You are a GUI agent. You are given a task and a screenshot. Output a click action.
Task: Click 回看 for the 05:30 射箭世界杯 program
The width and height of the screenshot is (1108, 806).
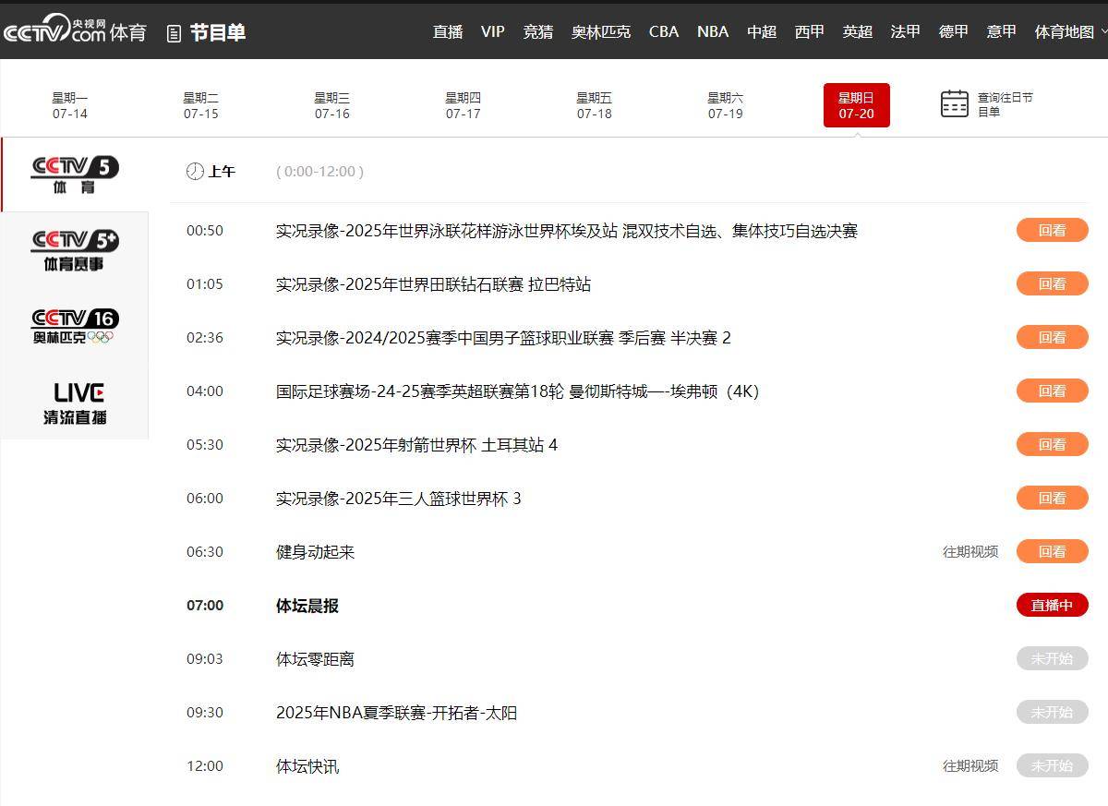pyautogui.click(x=1053, y=444)
